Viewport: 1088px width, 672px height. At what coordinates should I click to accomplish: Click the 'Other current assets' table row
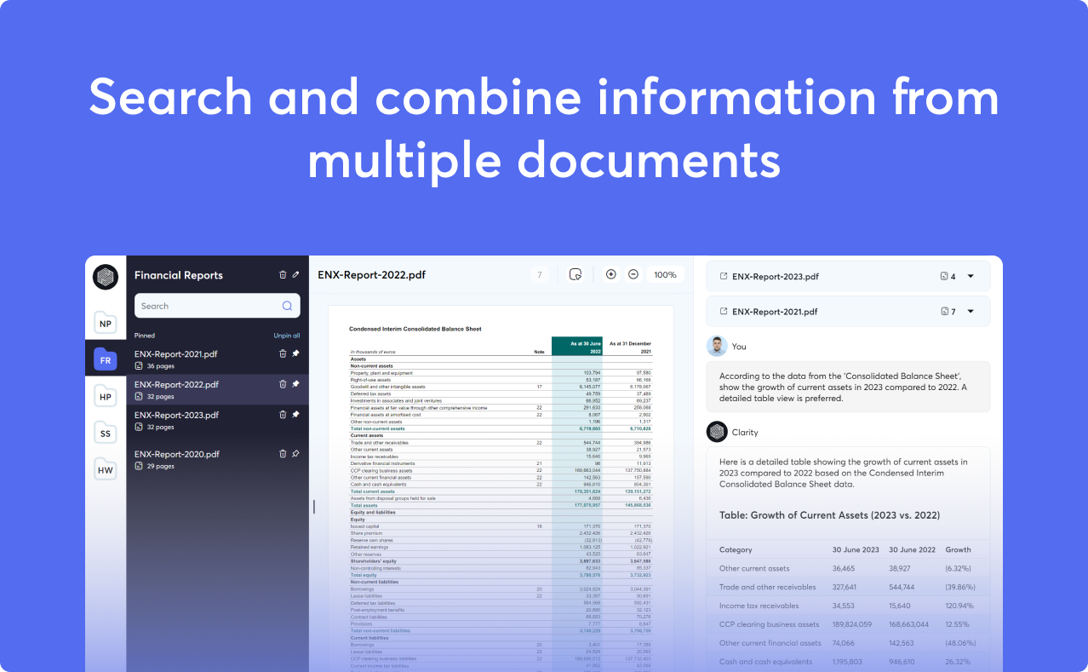[x=848, y=568]
